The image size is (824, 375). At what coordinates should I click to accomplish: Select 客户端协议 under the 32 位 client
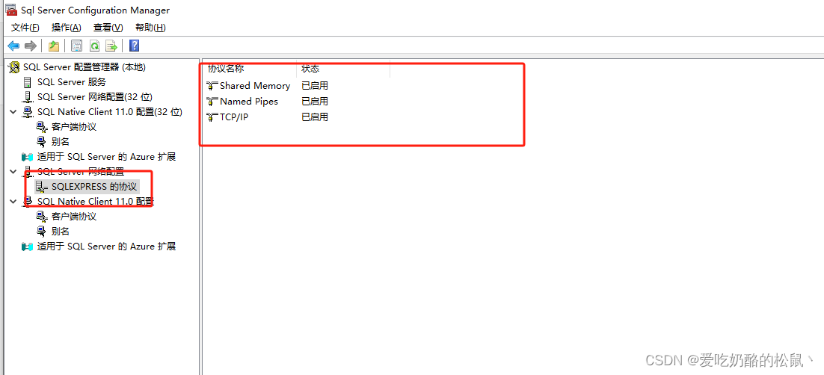(73, 126)
